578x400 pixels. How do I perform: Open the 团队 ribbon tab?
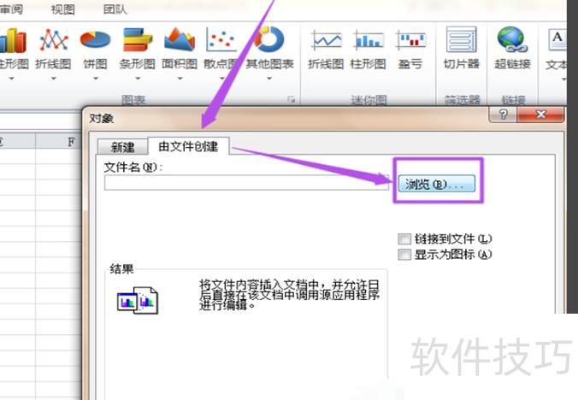click(115, 9)
